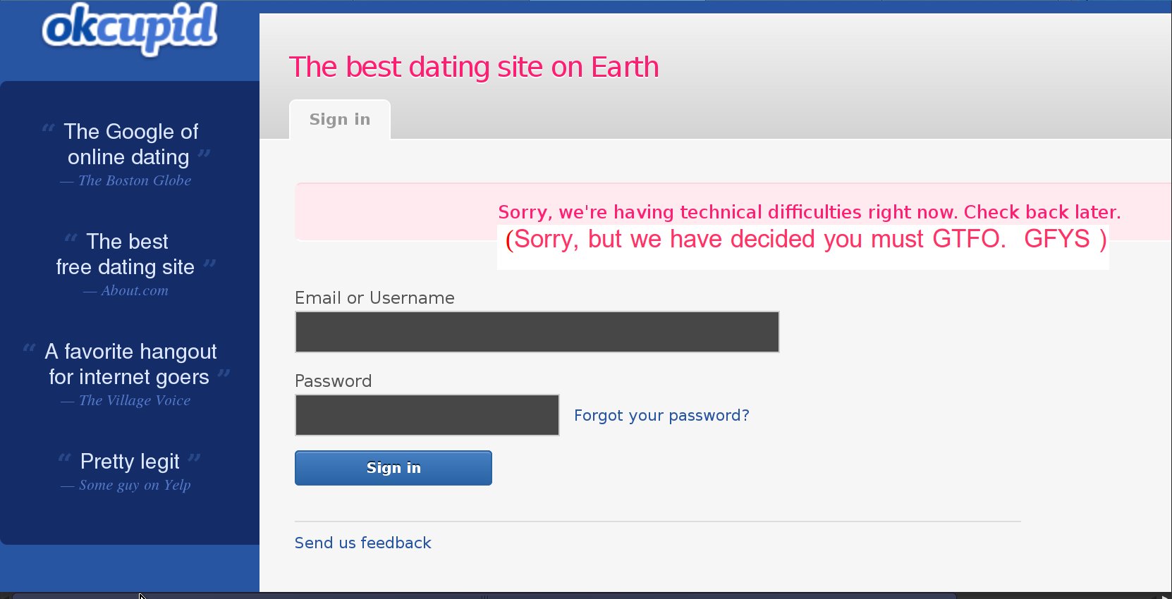The height and width of the screenshot is (599, 1172).
Task: Click the "Google of online dating" quote
Action: point(130,144)
